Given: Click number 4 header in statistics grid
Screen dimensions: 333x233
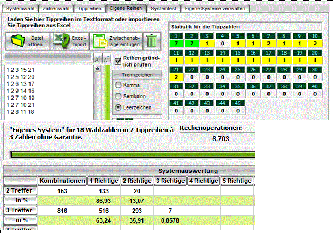Looking at the screenshot, I should click(222, 36).
